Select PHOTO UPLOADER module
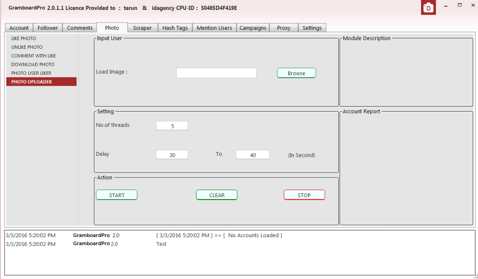 click(x=42, y=82)
